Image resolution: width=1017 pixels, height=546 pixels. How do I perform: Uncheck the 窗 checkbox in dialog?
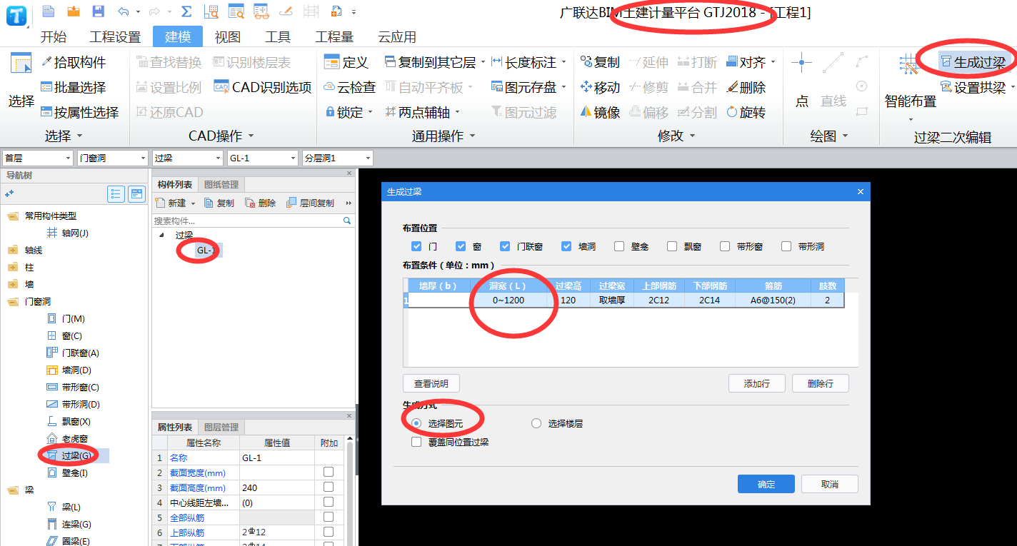click(461, 246)
